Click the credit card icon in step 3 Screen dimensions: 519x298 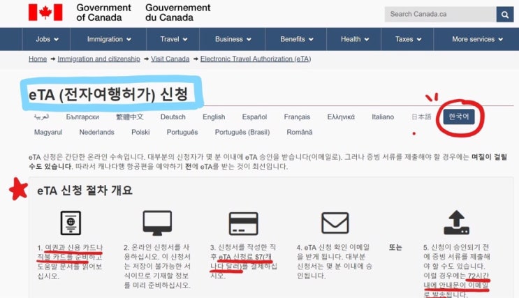tap(244, 223)
